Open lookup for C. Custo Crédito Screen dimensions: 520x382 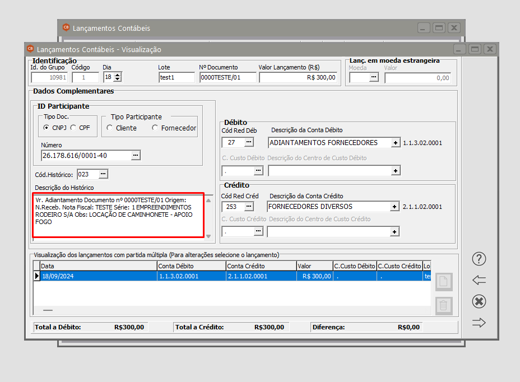(258, 231)
